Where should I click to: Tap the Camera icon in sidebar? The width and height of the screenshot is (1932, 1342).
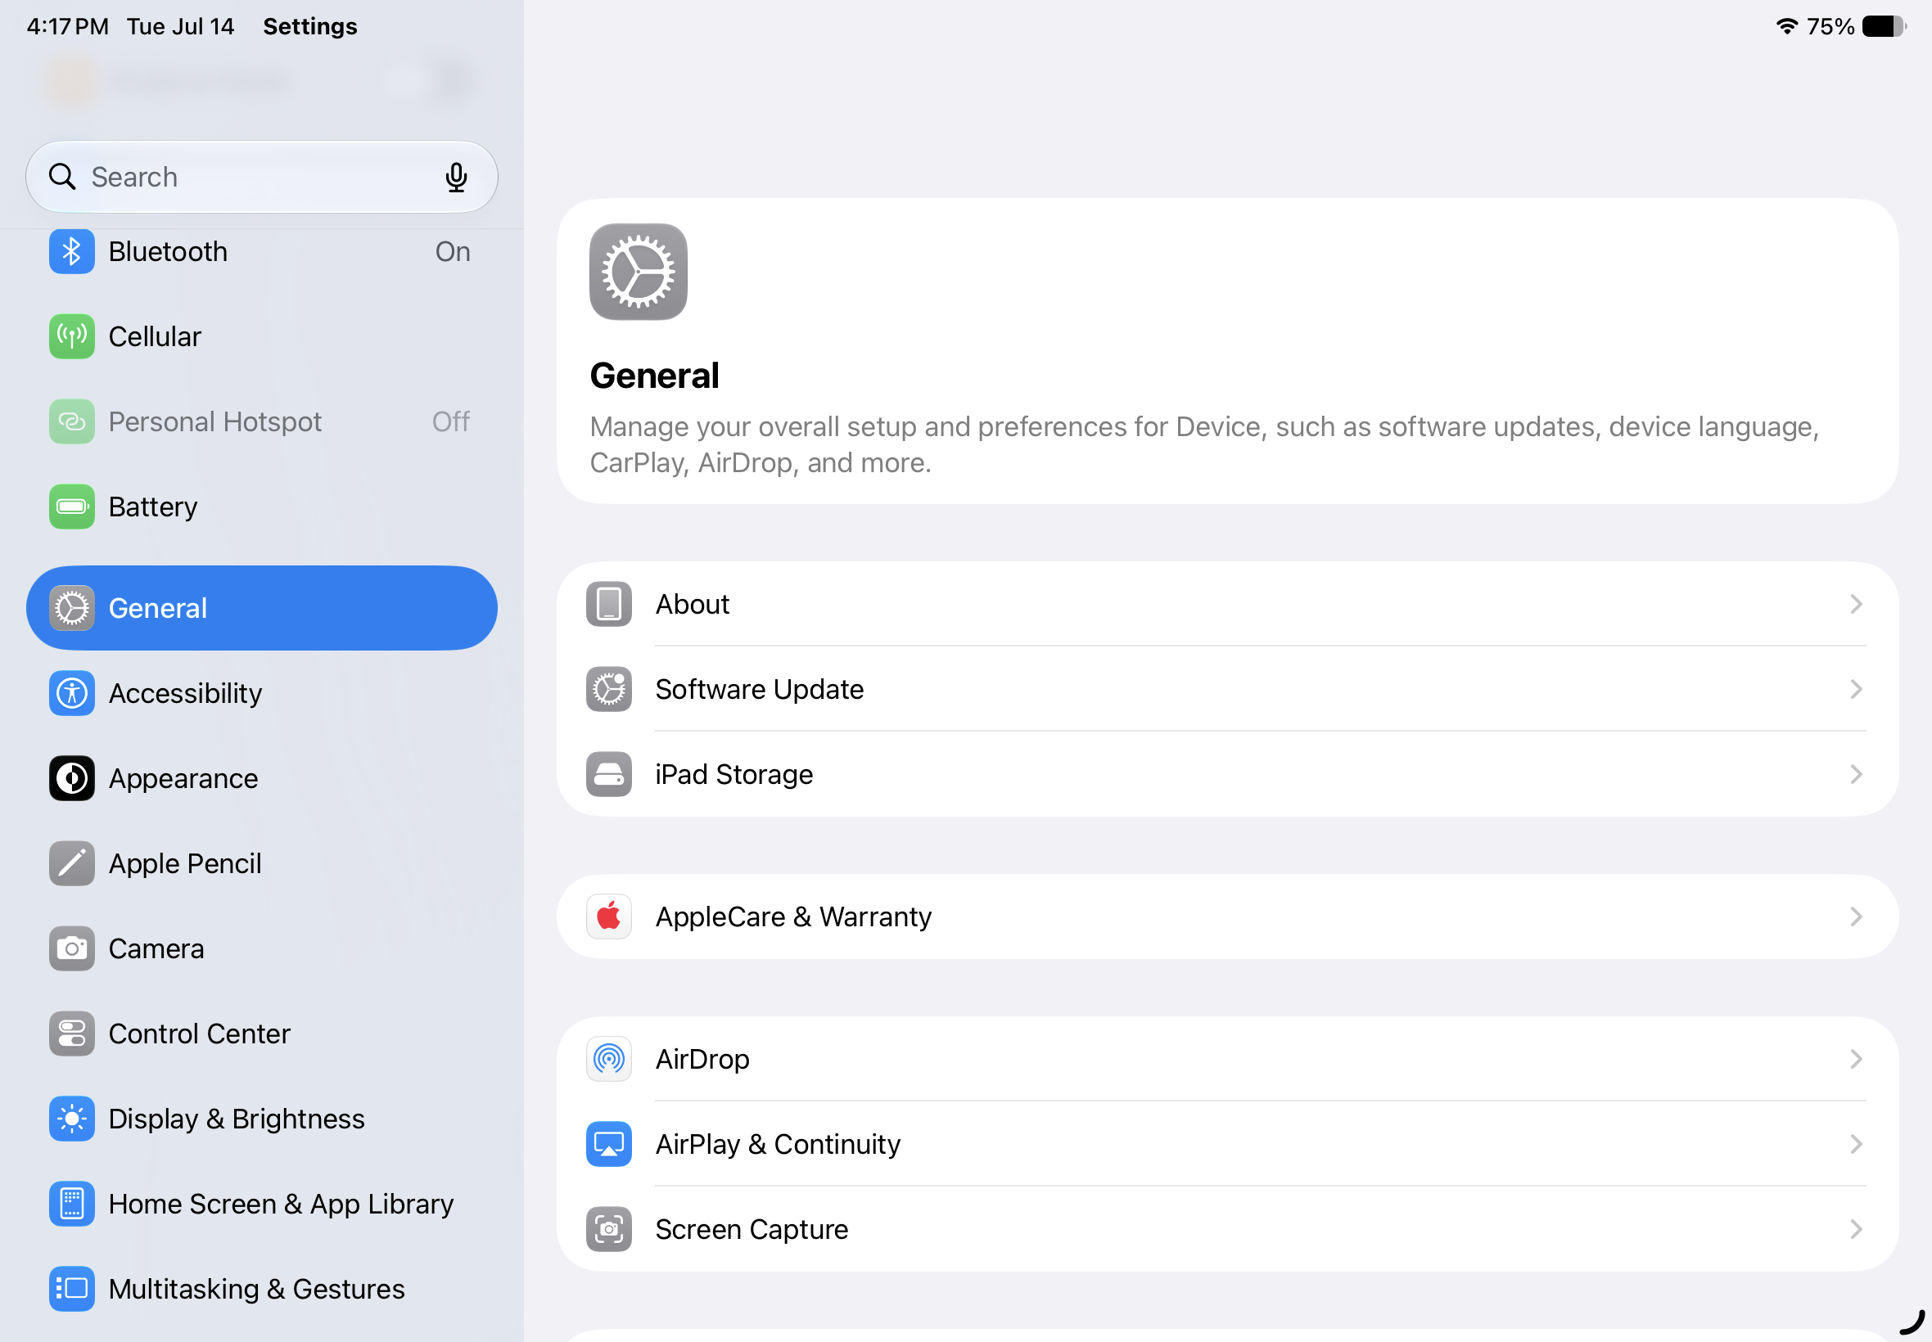click(71, 948)
